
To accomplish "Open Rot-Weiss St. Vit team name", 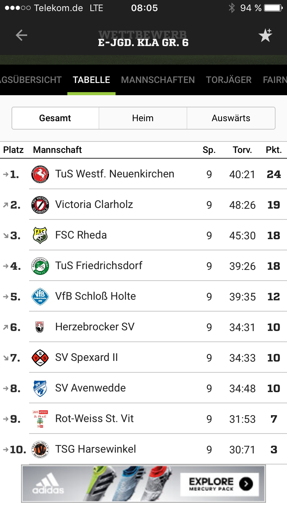I will point(95,419).
